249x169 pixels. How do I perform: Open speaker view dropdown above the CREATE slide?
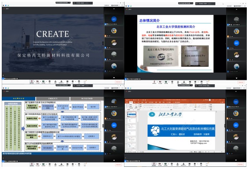click(115, 5)
